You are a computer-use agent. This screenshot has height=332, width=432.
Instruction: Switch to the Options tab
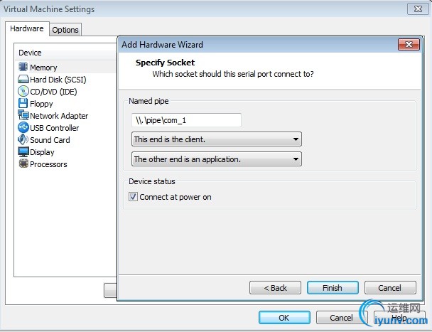[x=65, y=30]
